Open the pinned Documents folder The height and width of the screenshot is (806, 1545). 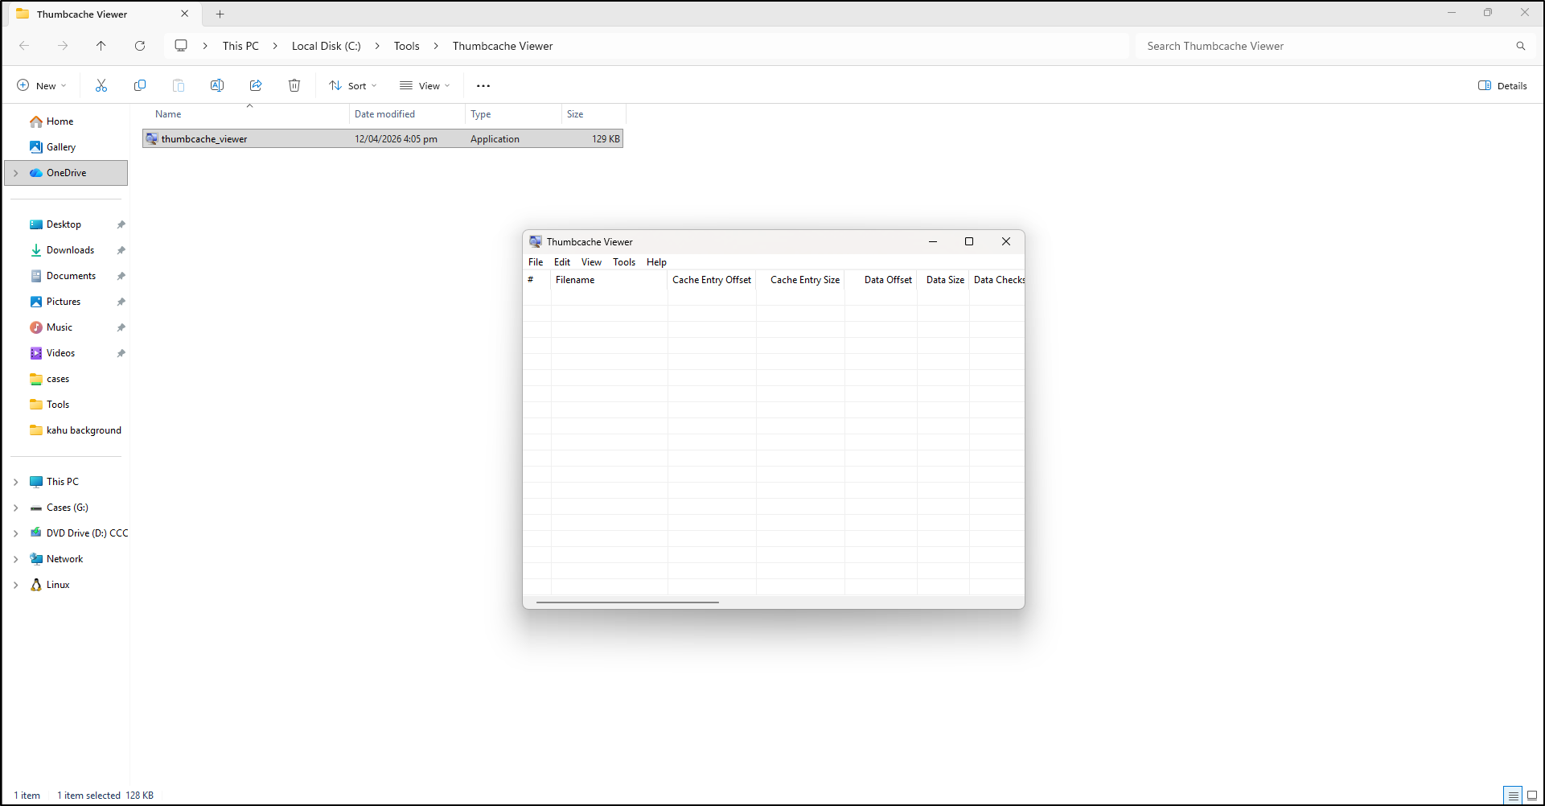[71, 276]
